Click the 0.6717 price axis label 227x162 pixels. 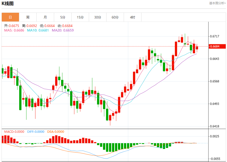215,36
